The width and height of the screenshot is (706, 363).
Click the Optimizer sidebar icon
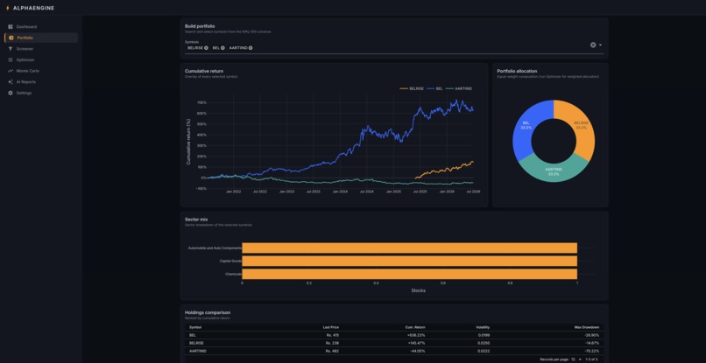coord(11,59)
